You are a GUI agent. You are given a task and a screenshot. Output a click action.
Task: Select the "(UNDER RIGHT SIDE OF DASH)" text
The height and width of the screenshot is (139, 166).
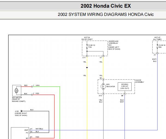click(21, 114)
